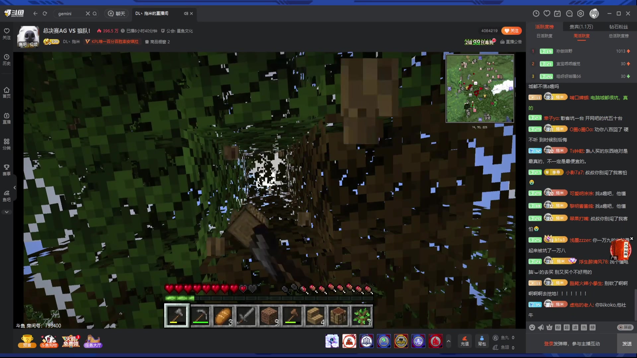Open 赛事 in the left sidebar
The image size is (637, 358).
tap(7, 170)
